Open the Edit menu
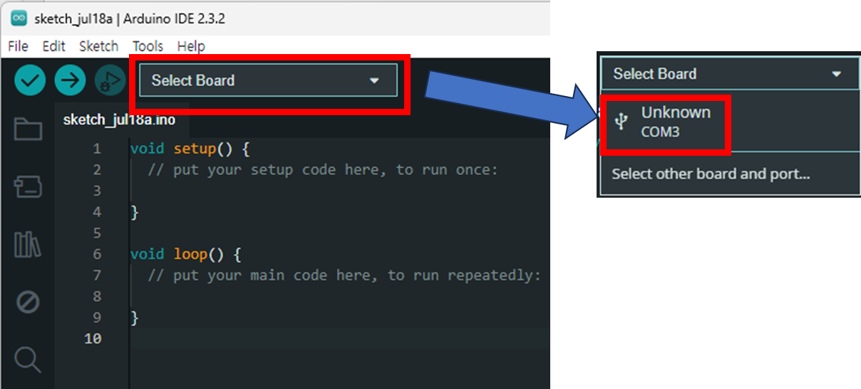 [53, 46]
